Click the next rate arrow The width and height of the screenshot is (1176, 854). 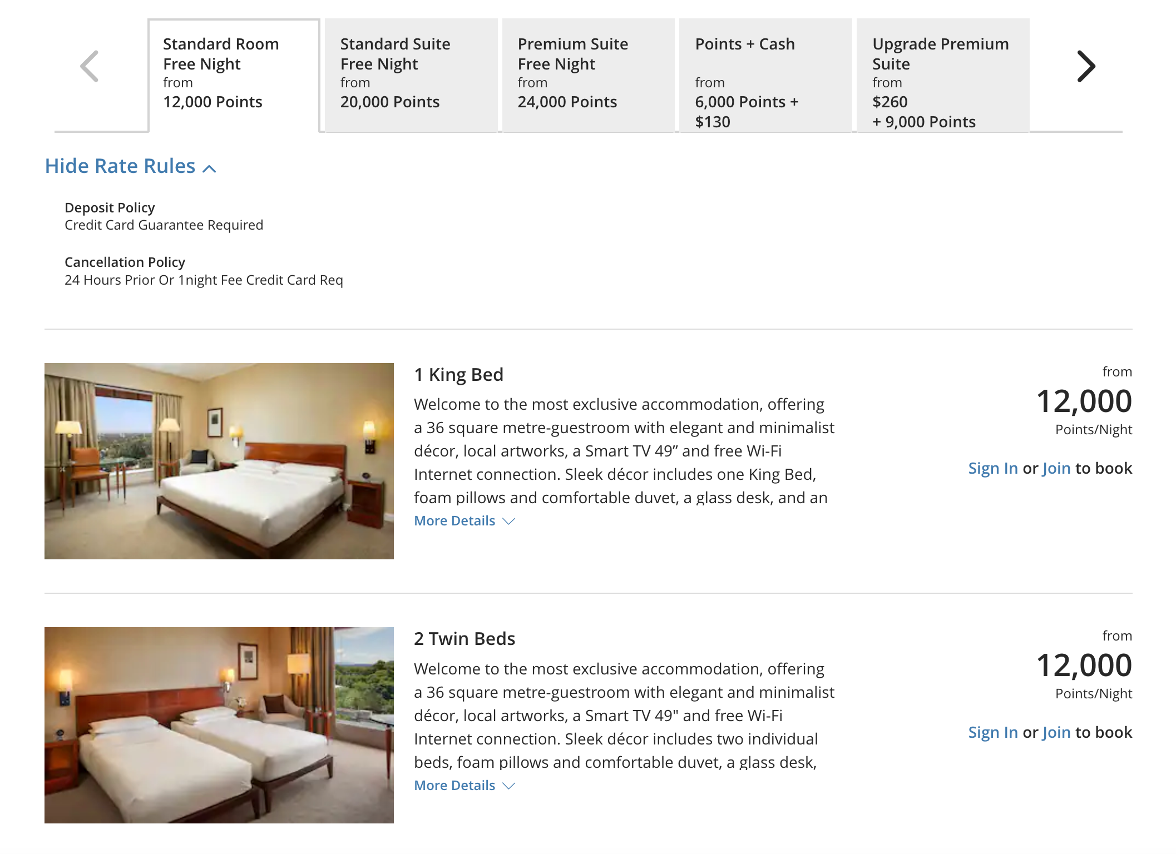1085,67
